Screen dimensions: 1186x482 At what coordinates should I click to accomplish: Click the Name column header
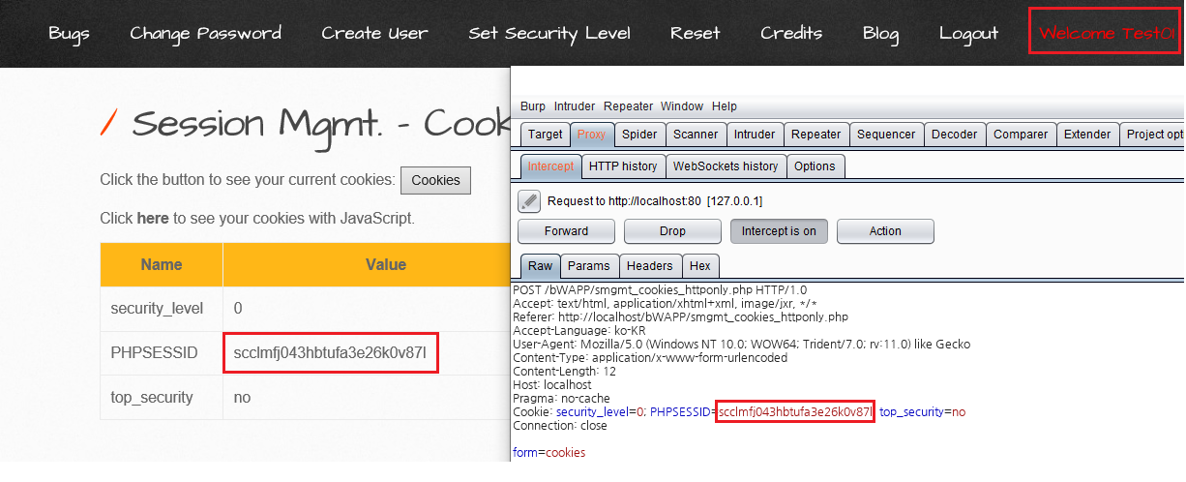(x=162, y=264)
